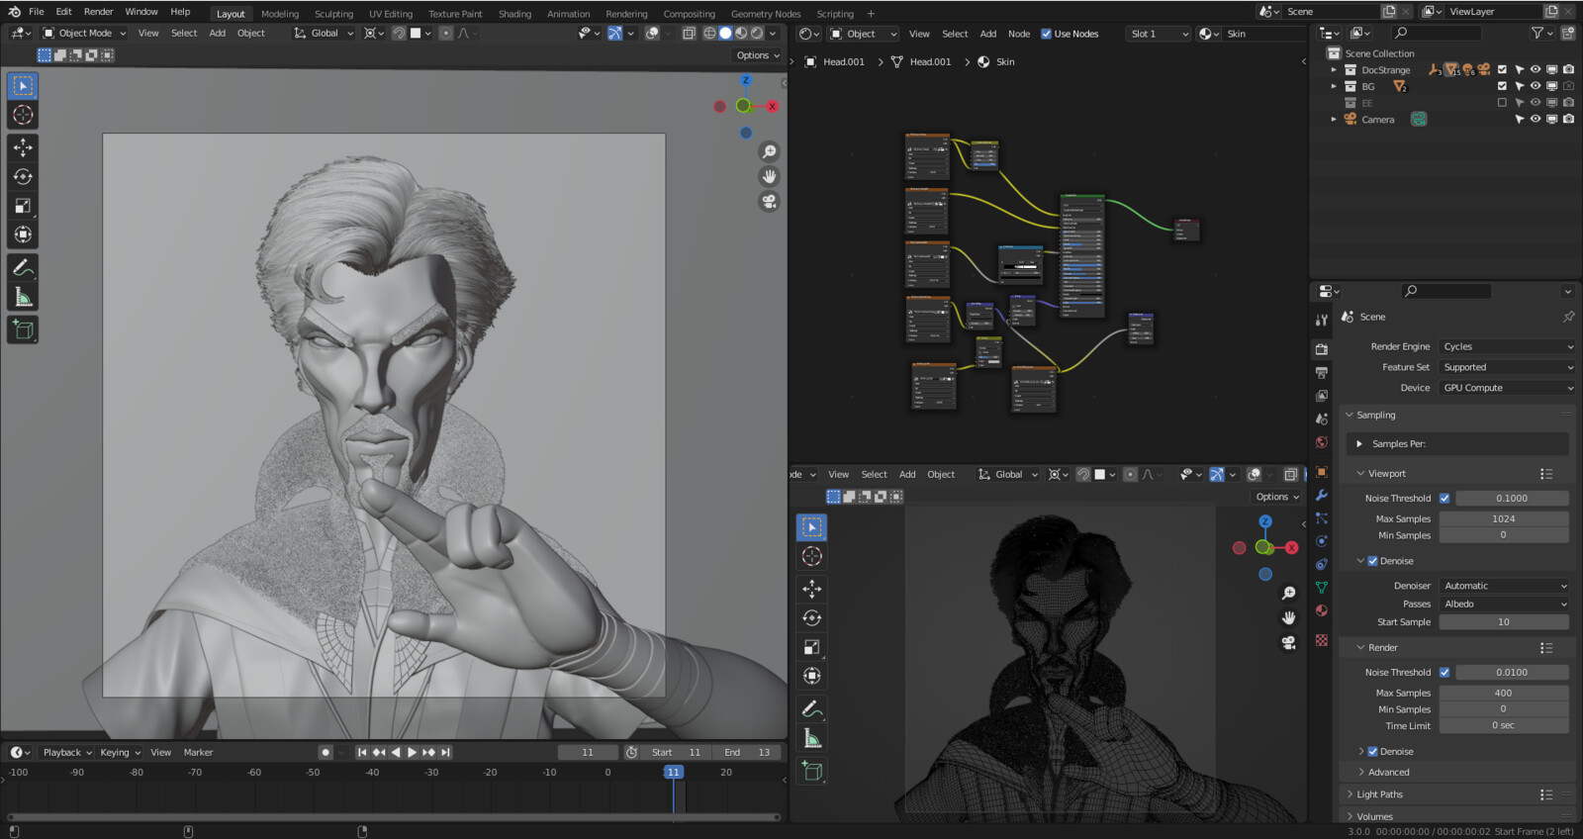The width and height of the screenshot is (1583, 839).
Task: Click the 3D Cursor tool
Action: (x=23, y=115)
